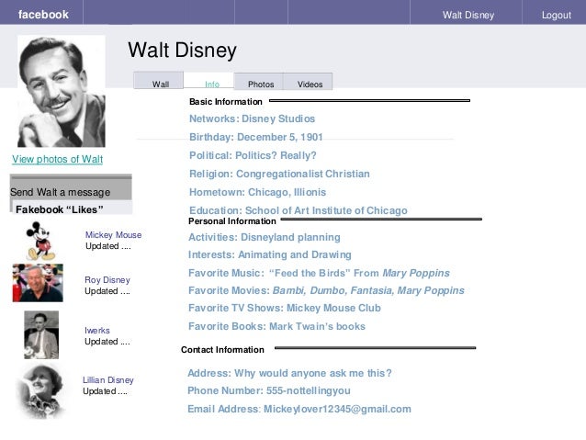Click the Walt Disney profile name heading
586x440 pixels.
coord(183,51)
